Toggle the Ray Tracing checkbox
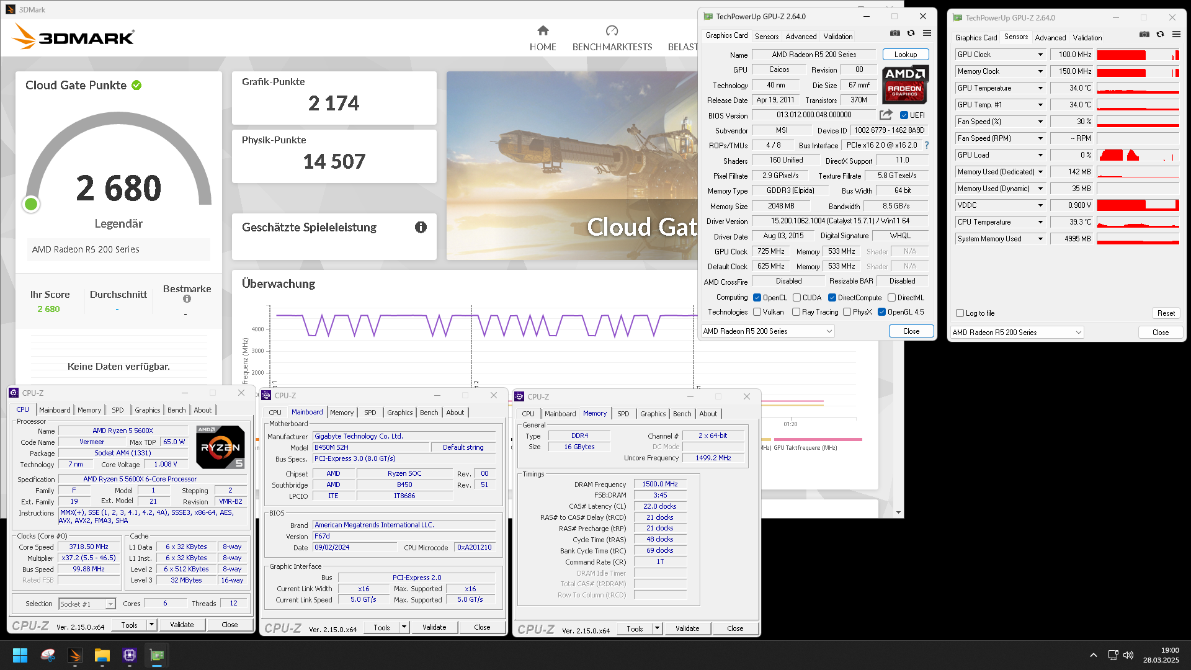 click(796, 312)
